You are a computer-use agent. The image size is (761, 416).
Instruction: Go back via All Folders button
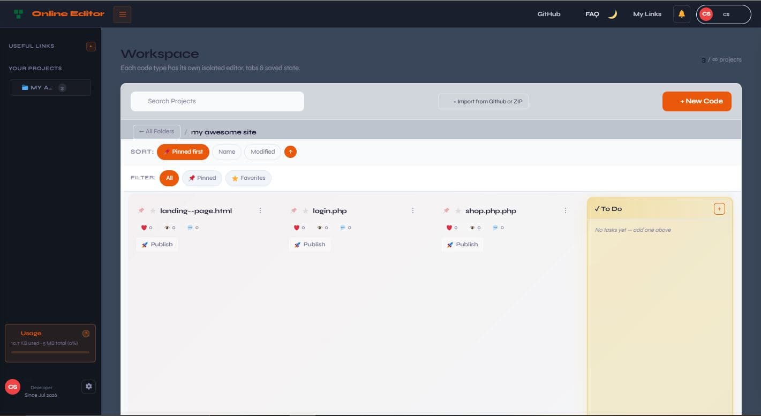(156, 132)
